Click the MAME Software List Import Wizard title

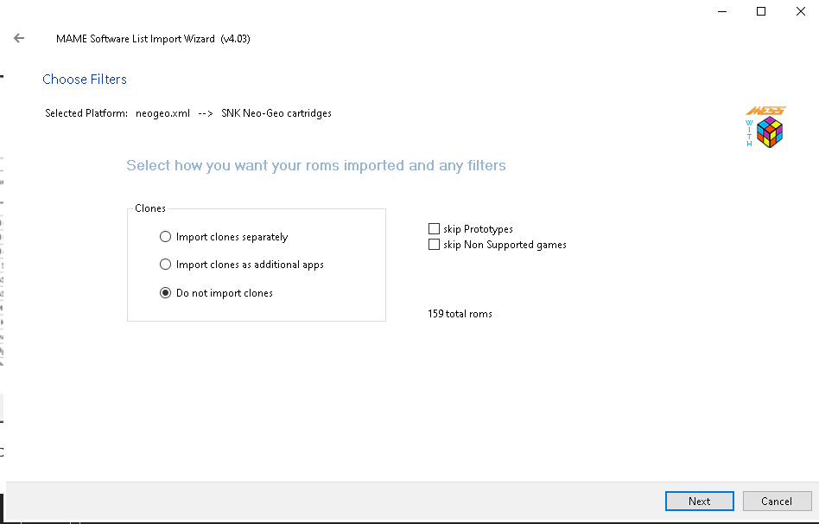(x=153, y=39)
